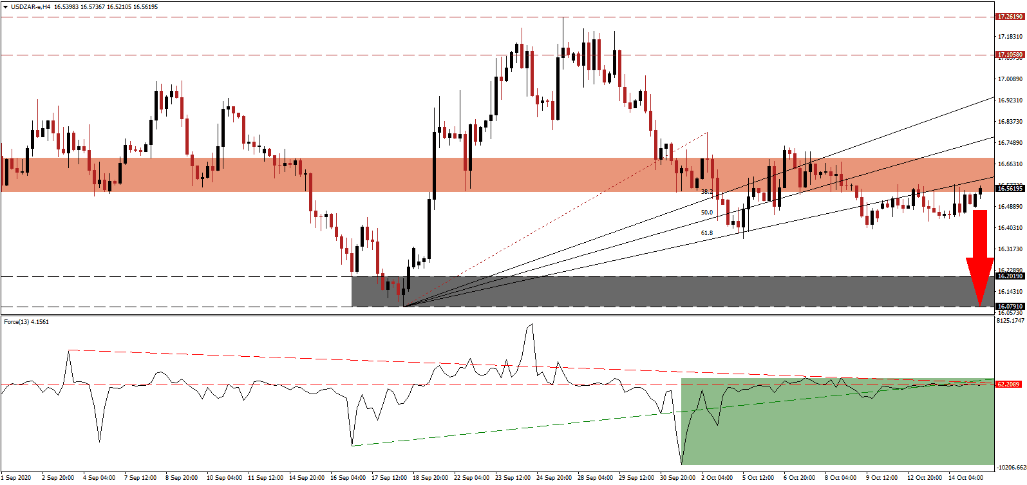Click the 62.2089 Force Index level label
The width and height of the screenshot is (1027, 485).
(x=1008, y=385)
